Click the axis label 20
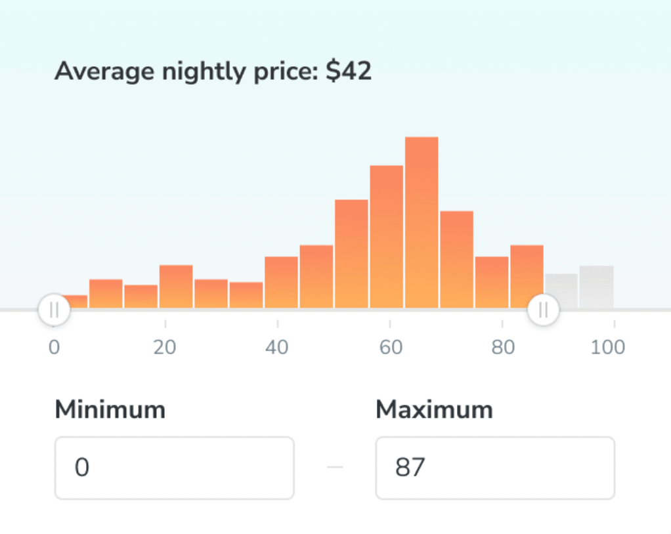Image resolution: width=671 pixels, height=534 pixels. click(x=165, y=347)
